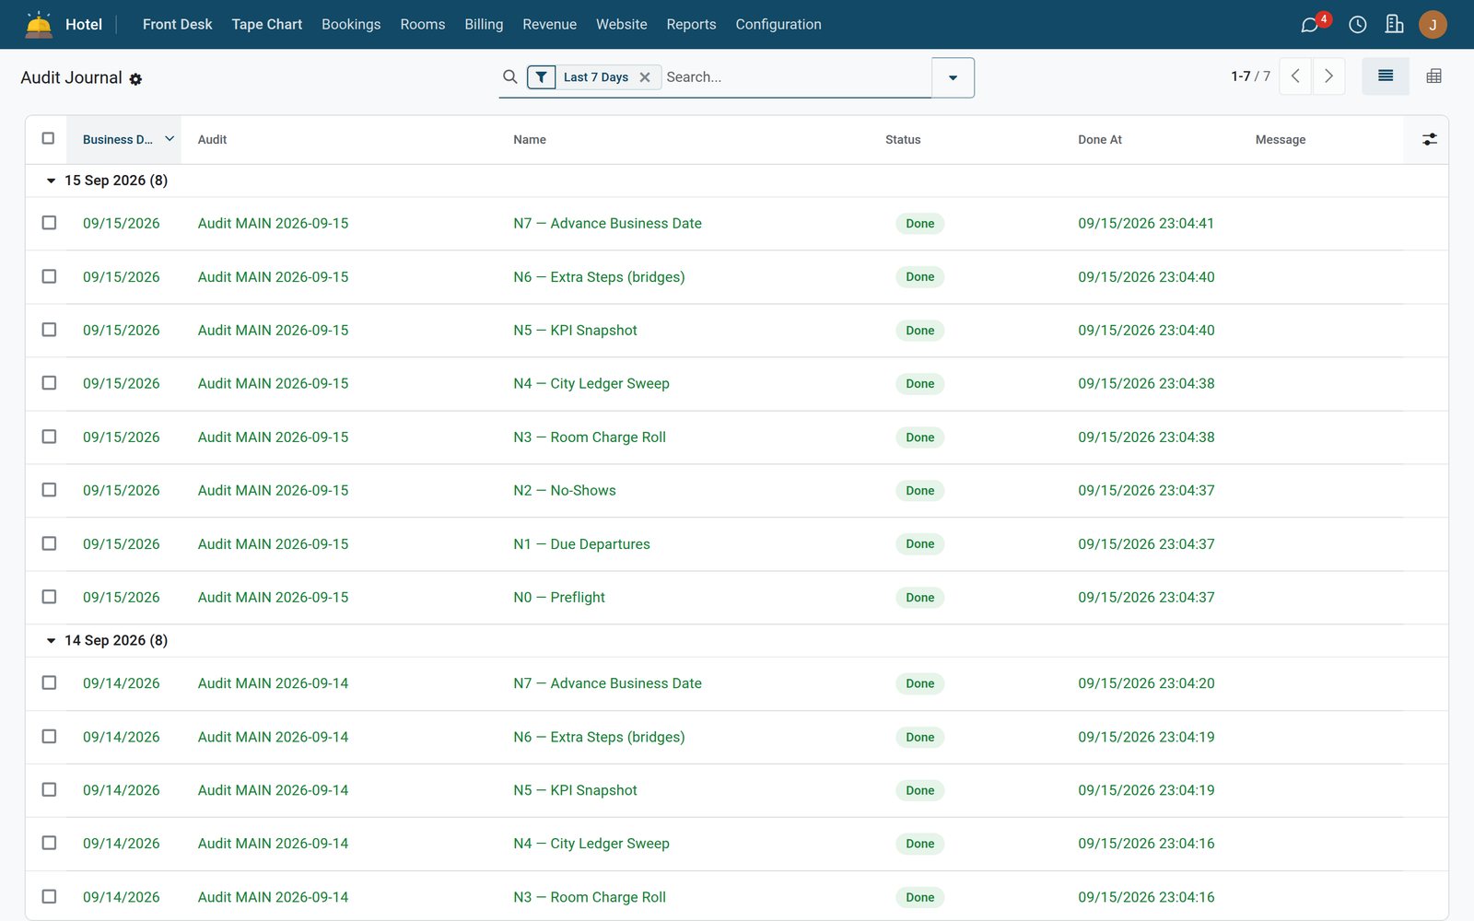Open the search options dropdown toggle
Screen dimensions: 1474x921
pyautogui.click(x=953, y=77)
